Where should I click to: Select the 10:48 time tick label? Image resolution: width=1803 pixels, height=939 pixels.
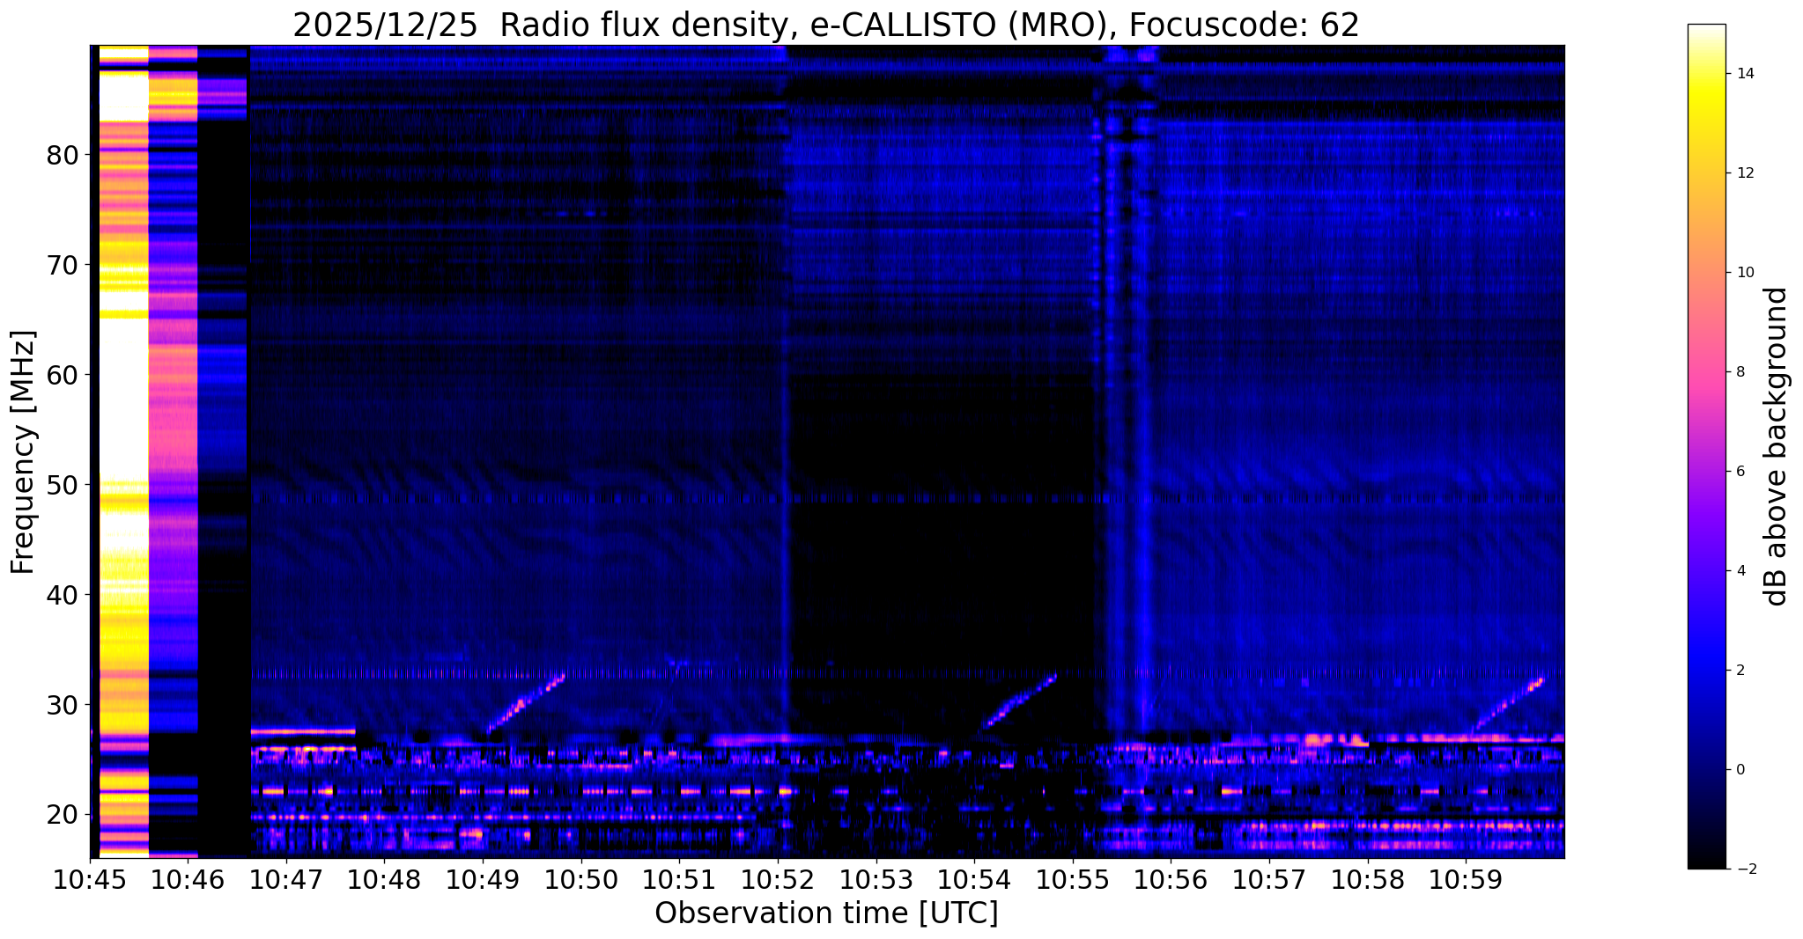pos(384,880)
